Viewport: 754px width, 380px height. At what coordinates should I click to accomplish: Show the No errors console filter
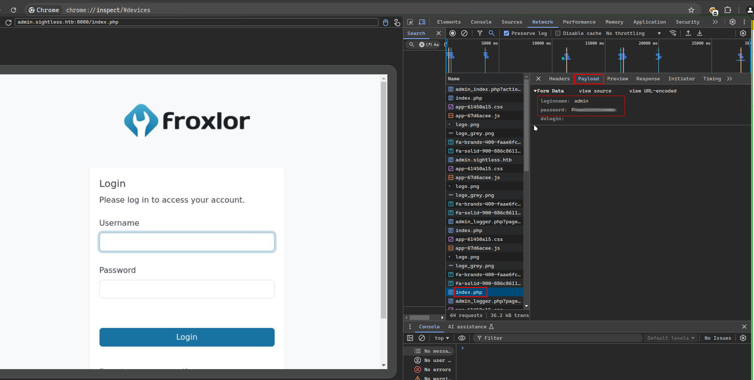433,369
